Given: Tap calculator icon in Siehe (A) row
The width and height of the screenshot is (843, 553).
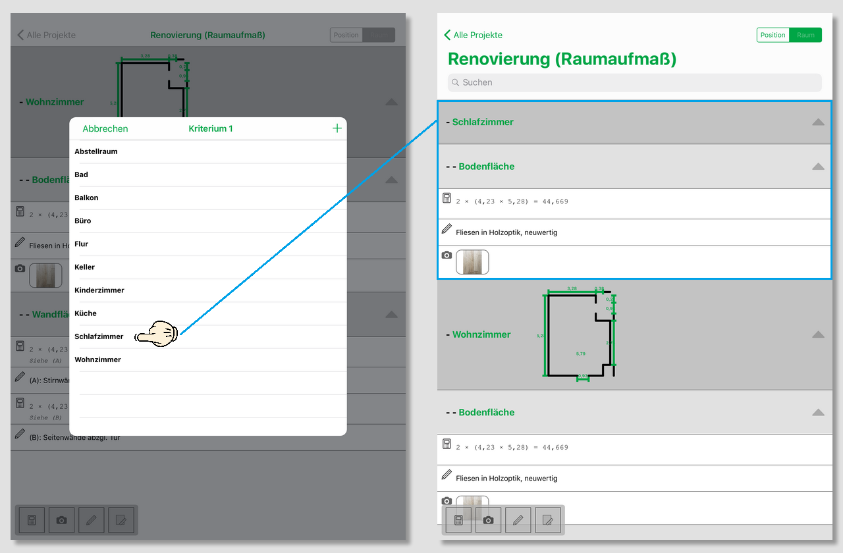Looking at the screenshot, I should coord(20,346).
